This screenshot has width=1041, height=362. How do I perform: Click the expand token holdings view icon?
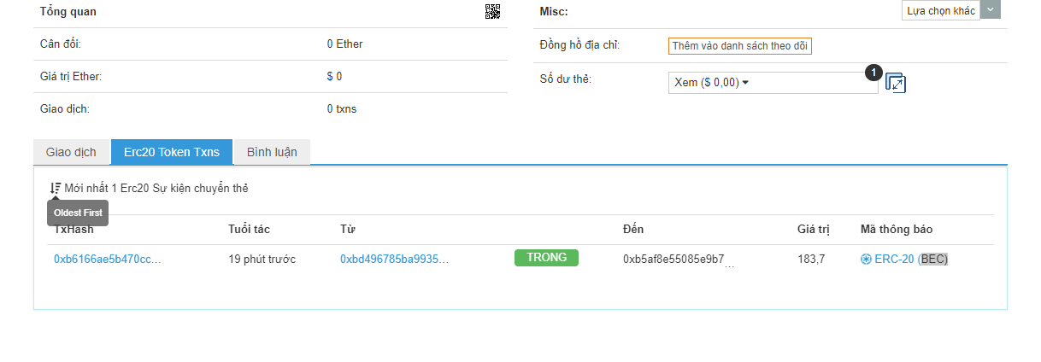point(895,83)
